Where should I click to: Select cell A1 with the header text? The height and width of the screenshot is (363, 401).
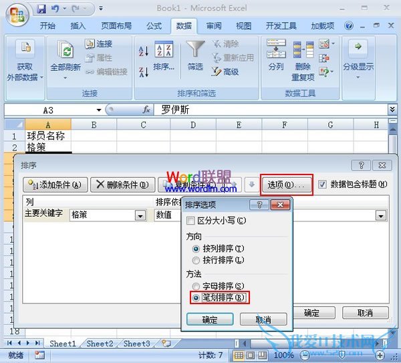coord(48,136)
